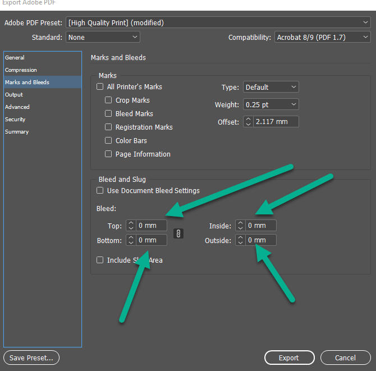
Task: Click the Outside bleed value field
Action: tap(261, 240)
